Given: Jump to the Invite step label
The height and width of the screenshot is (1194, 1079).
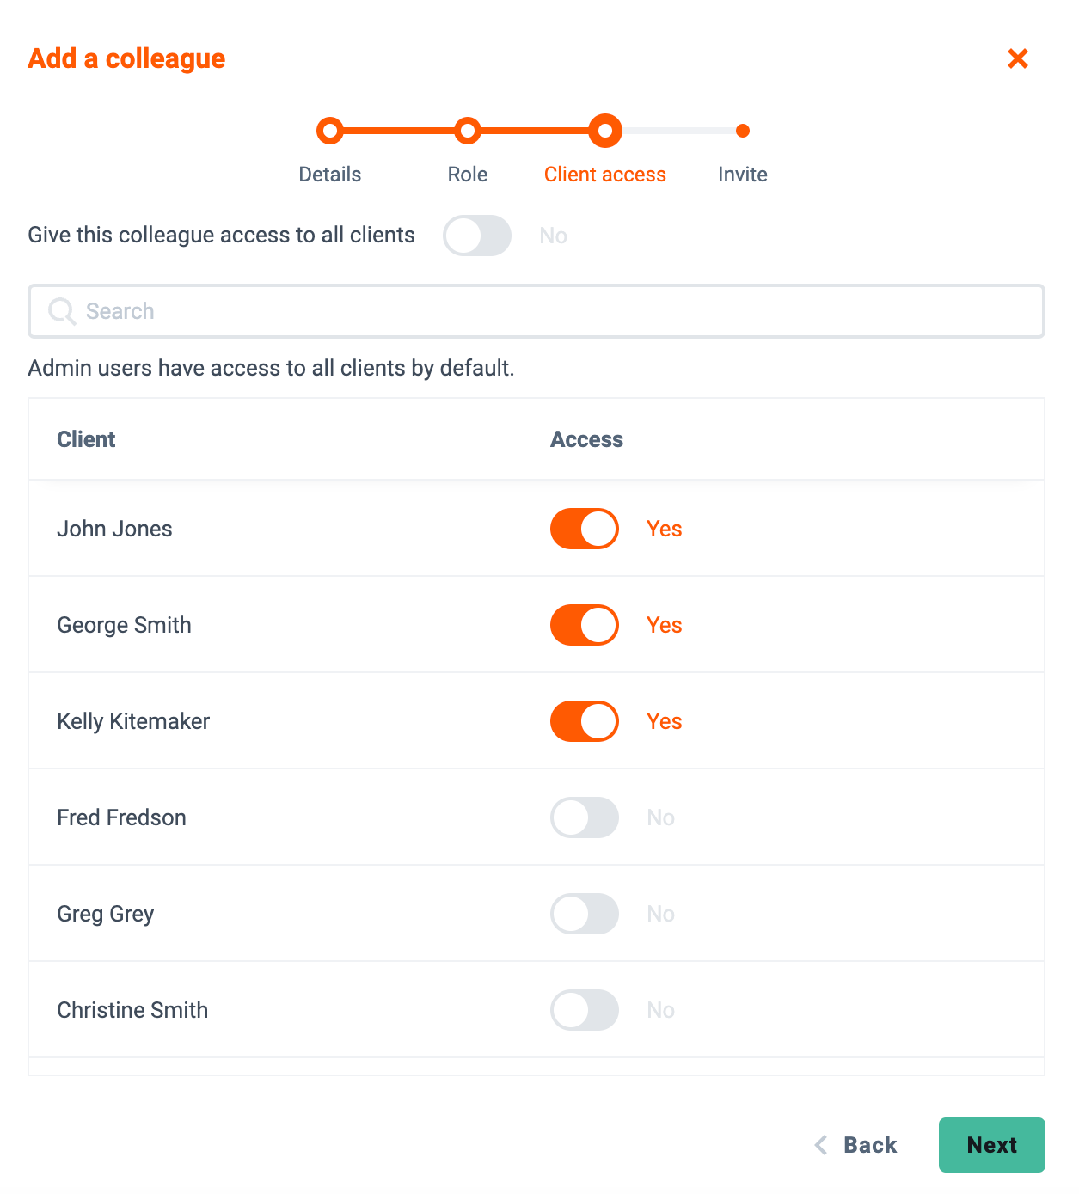Looking at the screenshot, I should tap(743, 175).
